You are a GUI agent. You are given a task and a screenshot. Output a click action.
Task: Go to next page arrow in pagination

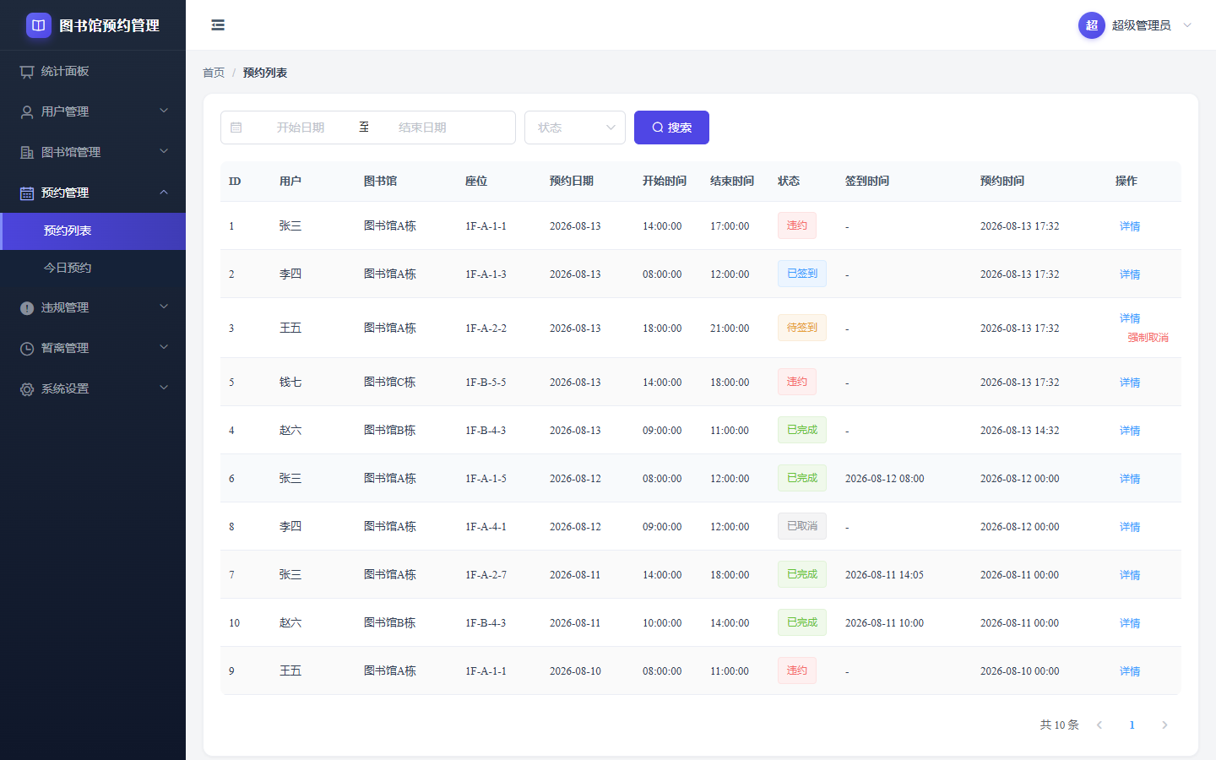[1164, 725]
